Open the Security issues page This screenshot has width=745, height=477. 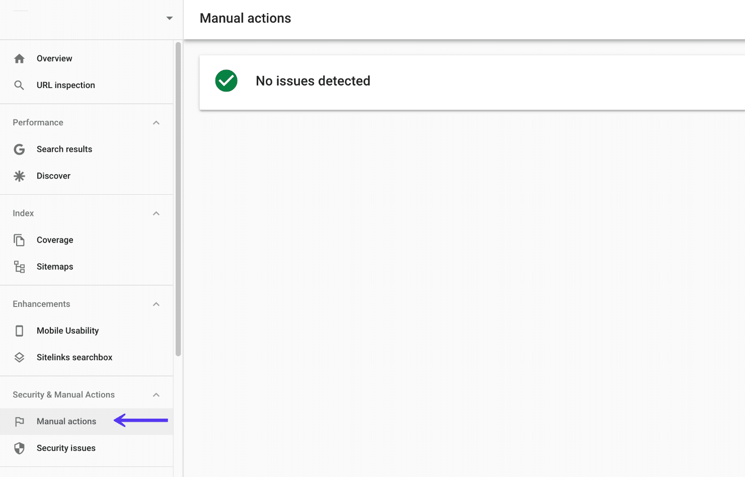click(66, 448)
